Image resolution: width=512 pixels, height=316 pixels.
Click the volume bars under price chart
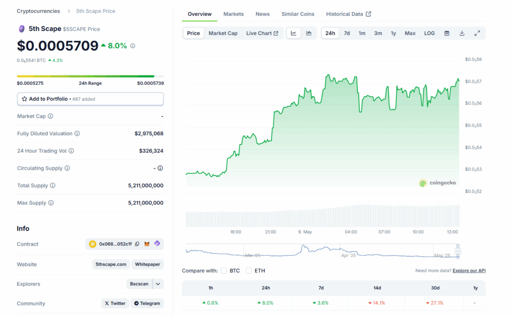coord(322,216)
